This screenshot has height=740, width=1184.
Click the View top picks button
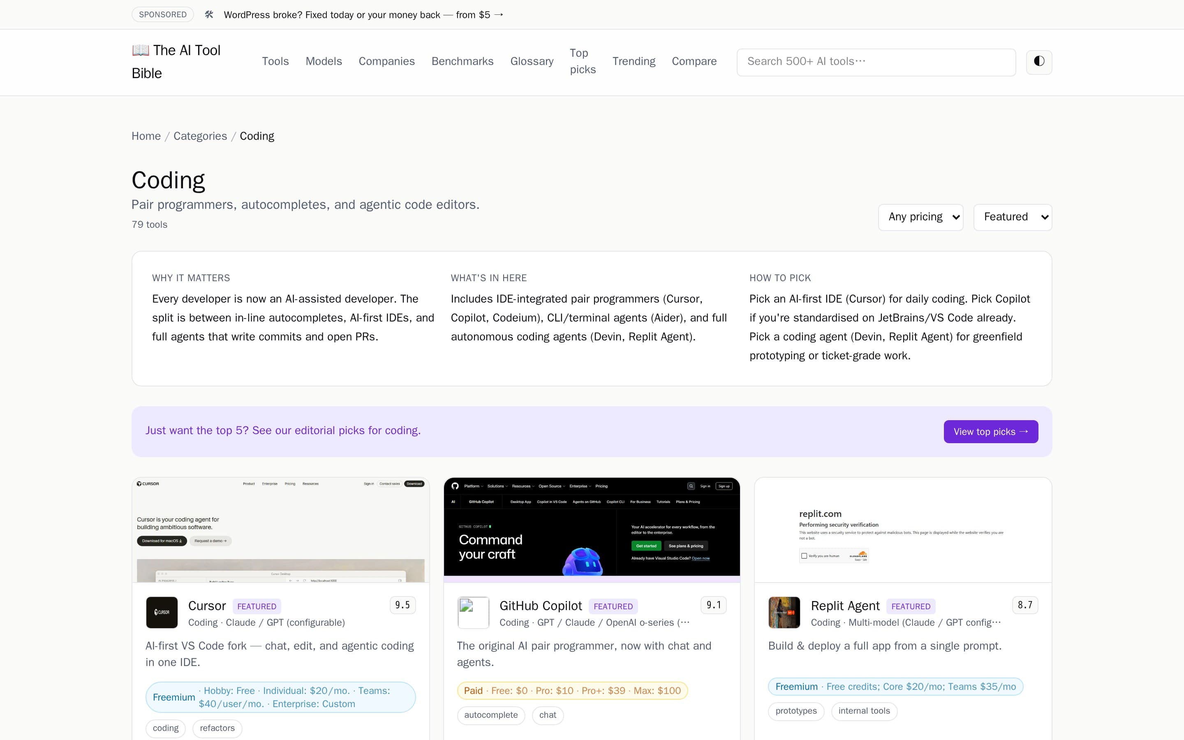[x=991, y=432]
